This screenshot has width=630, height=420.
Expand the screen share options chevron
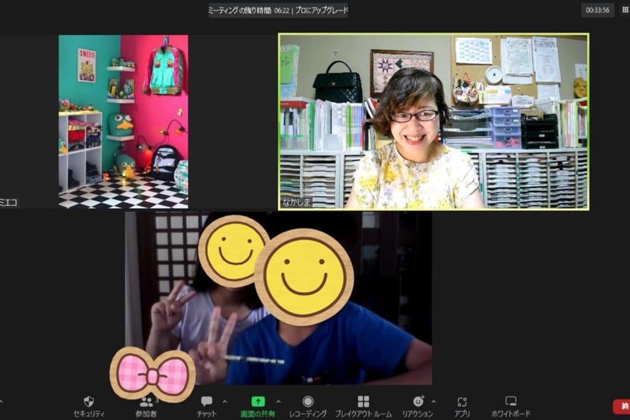click(x=278, y=402)
